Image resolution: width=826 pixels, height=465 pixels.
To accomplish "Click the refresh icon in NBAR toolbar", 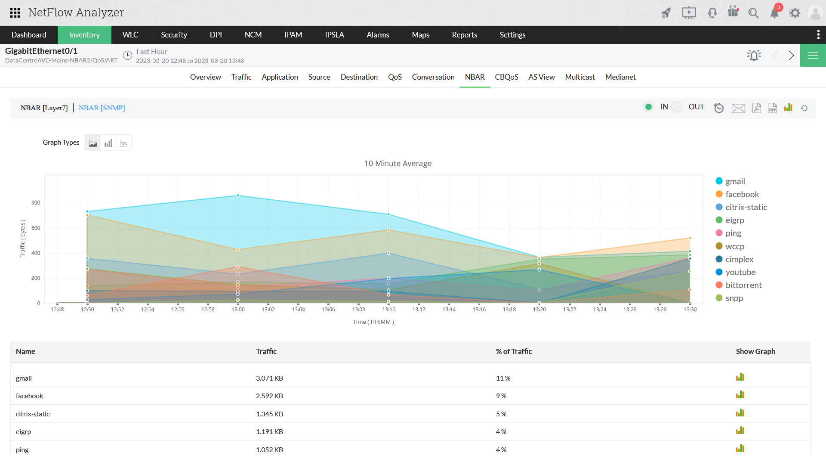I will click(x=804, y=108).
